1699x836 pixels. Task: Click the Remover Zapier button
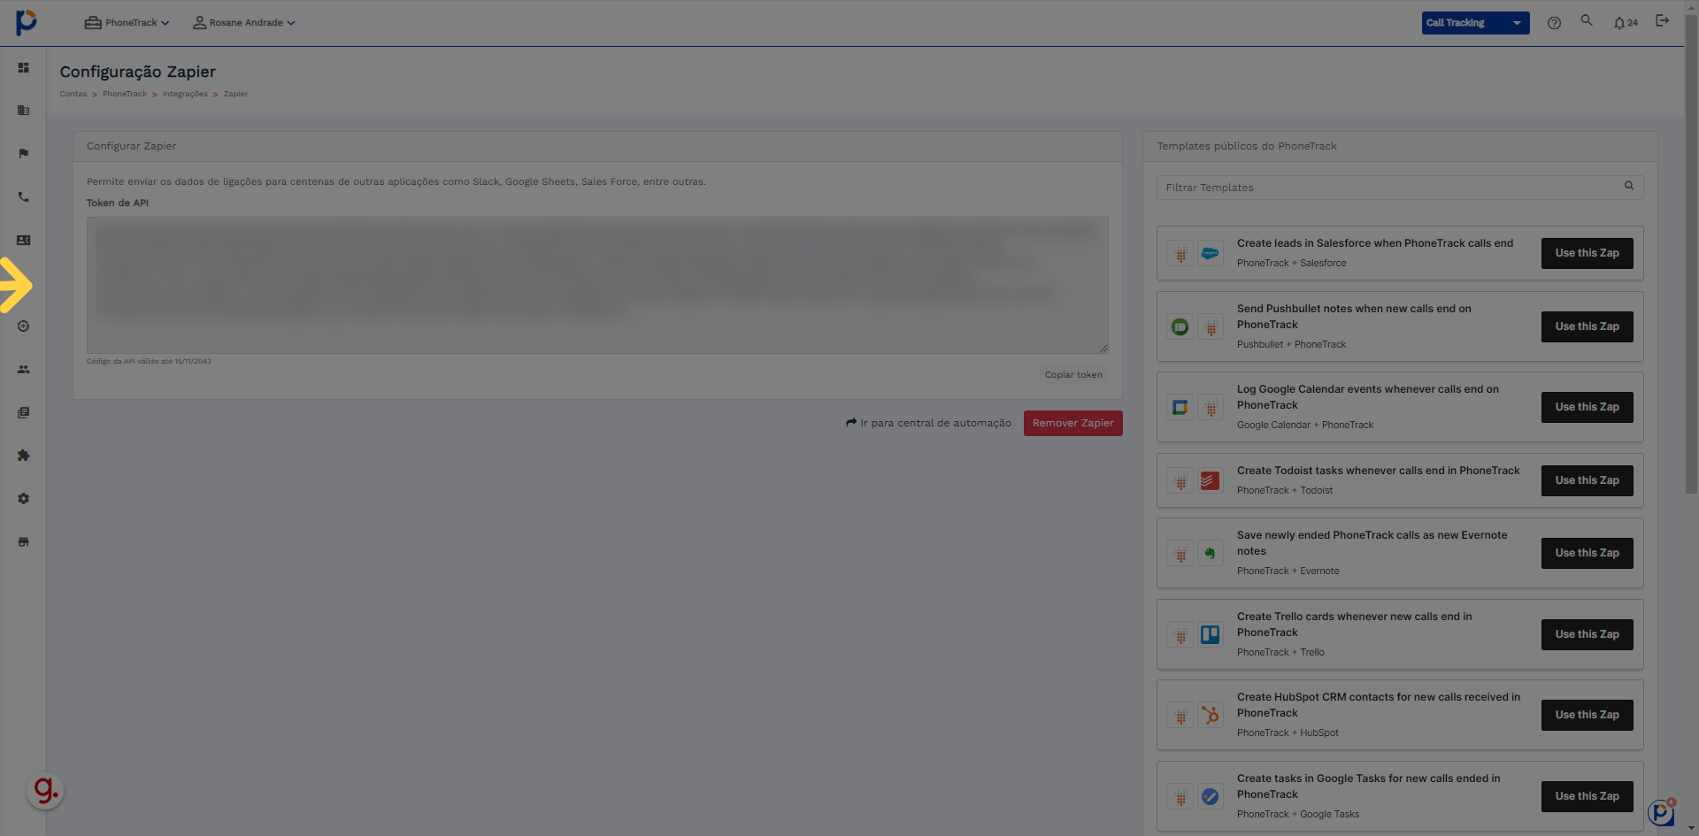tap(1072, 423)
